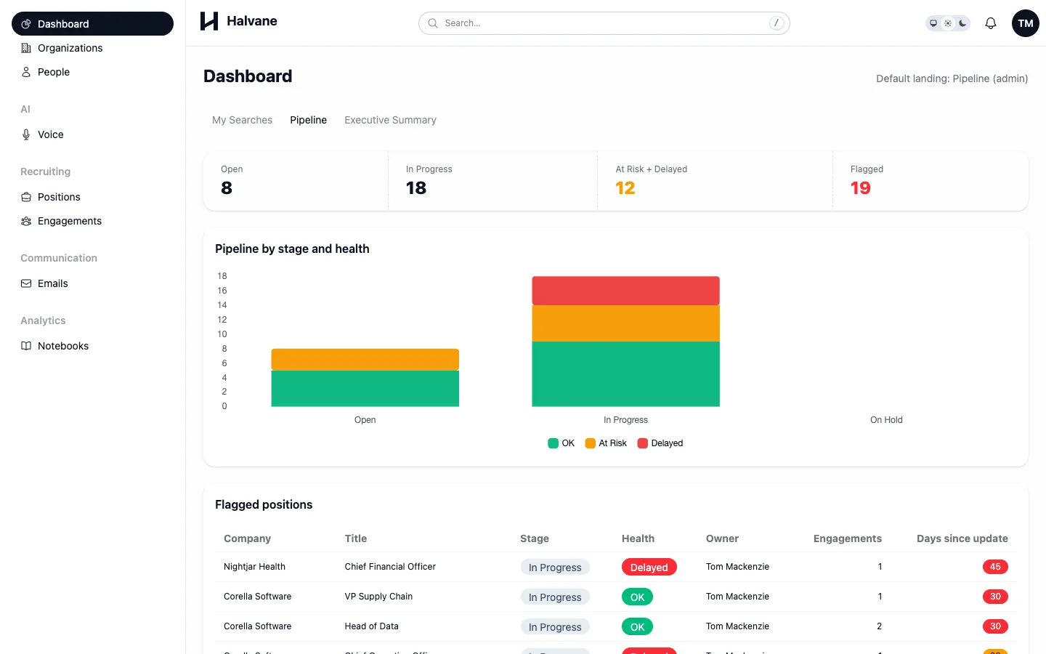Click the Default landing: Pipeline (admin) text
This screenshot has height=654, width=1046.
click(x=952, y=78)
